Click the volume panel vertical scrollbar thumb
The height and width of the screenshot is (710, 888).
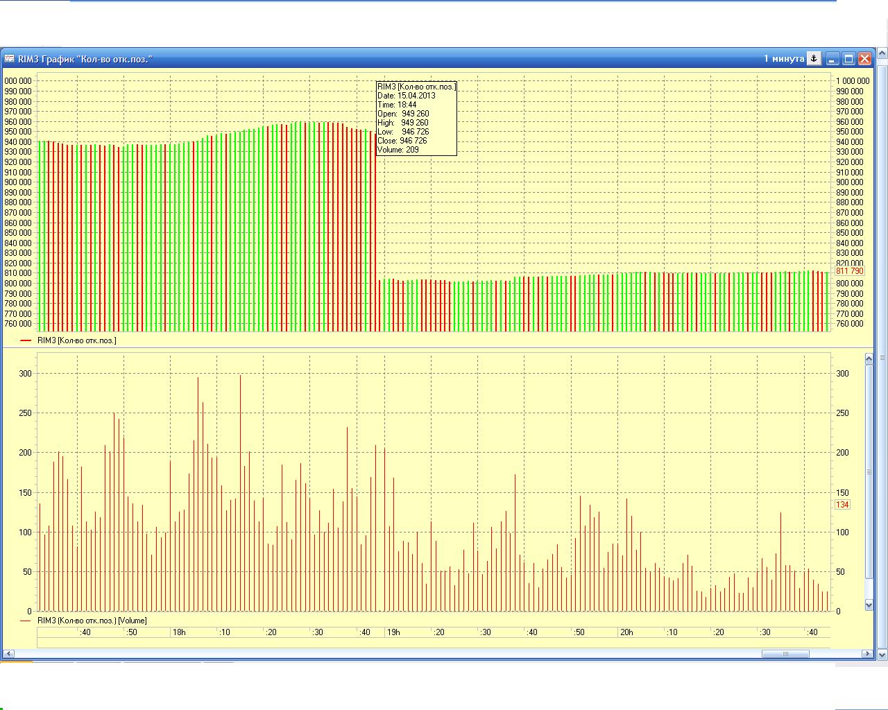[869, 471]
